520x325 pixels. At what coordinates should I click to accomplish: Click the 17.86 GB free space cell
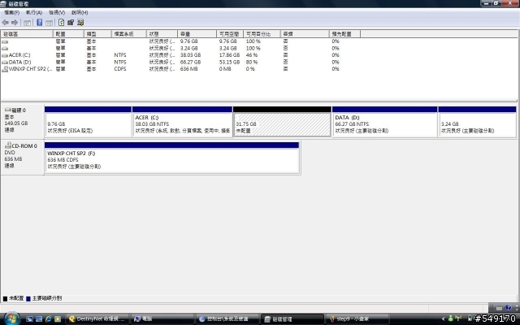coord(229,55)
